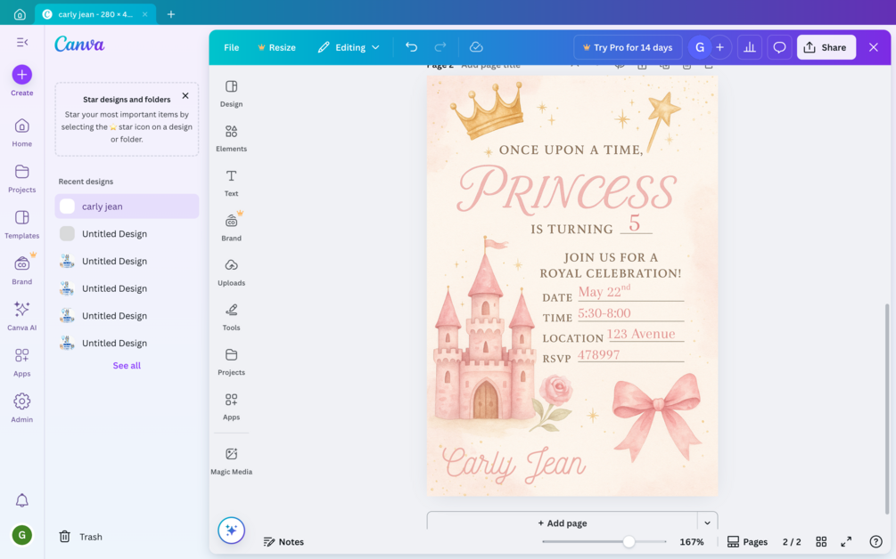Click See all recent designs link

[127, 366]
